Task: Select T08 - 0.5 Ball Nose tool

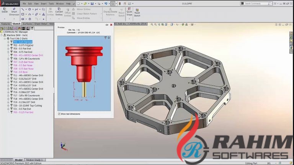Action: click(x=23, y=65)
